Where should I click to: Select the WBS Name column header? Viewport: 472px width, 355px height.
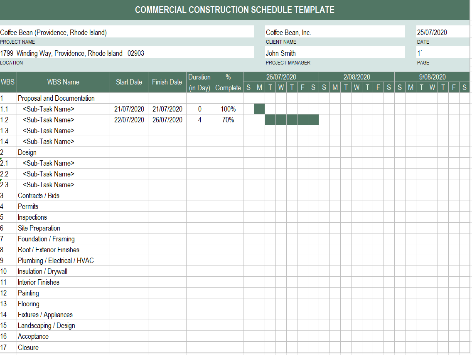(63, 82)
